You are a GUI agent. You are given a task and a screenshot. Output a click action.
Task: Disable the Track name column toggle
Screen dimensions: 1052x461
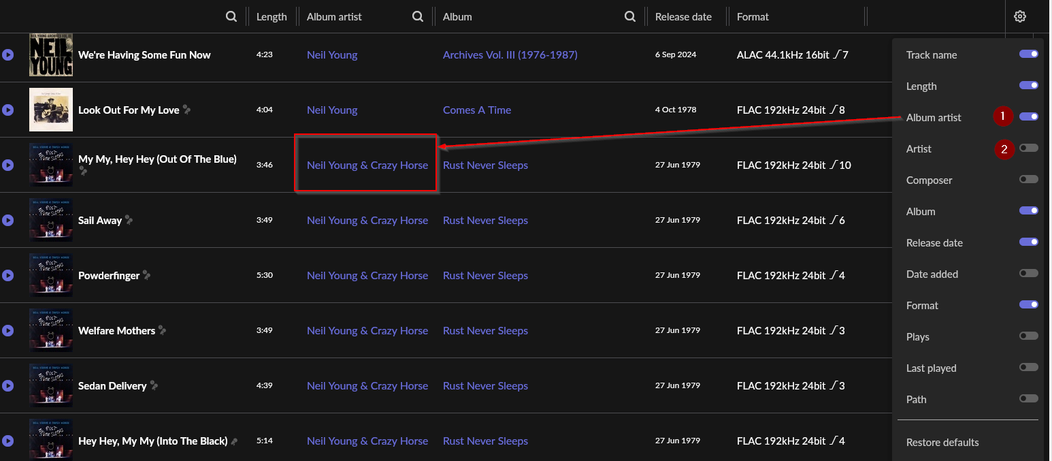1029,54
